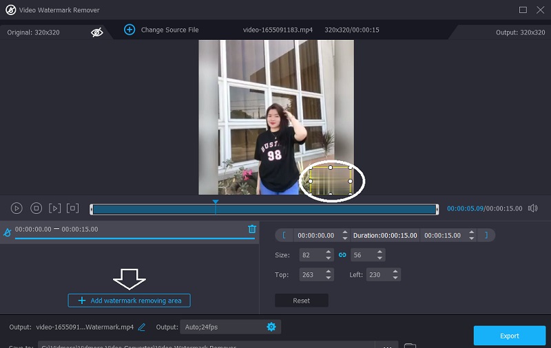The width and height of the screenshot is (551, 348).
Task: Click the link aspect ratio icon
Action: 342,255
